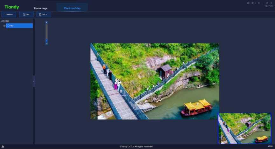Click the lock screen icon in title bar
This screenshot has width=275, height=149.
click(259, 3)
